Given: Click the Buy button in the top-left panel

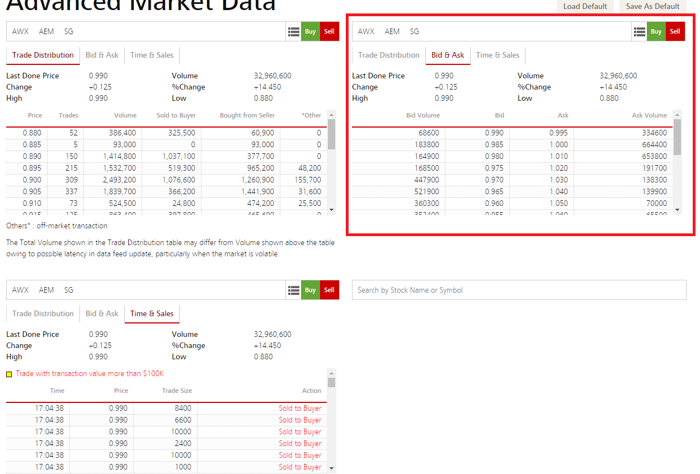Looking at the screenshot, I should tap(310, 31).
